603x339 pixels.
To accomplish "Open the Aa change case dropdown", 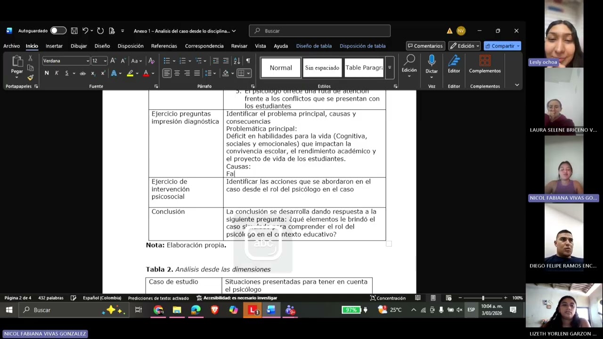I will pos(136,61).
